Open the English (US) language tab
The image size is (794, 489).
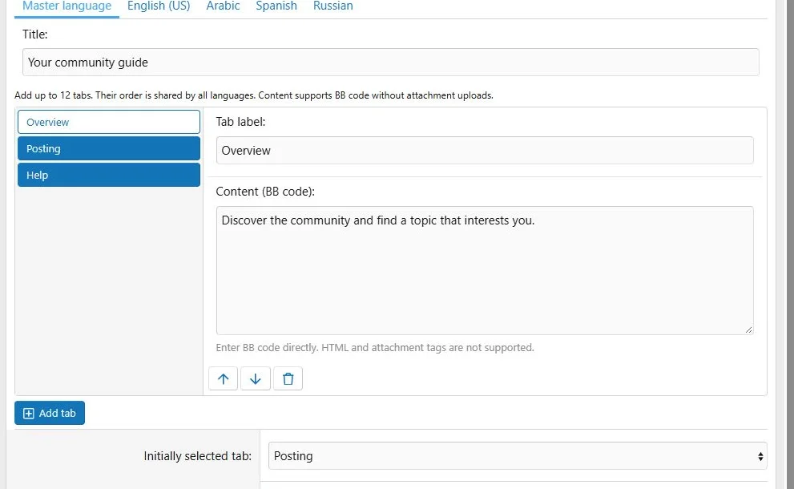pyautogui.click(x=159, y=6)
